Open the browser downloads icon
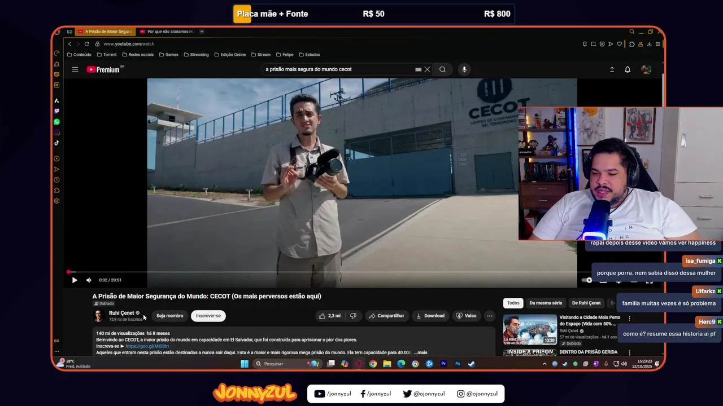 [649, 44]
